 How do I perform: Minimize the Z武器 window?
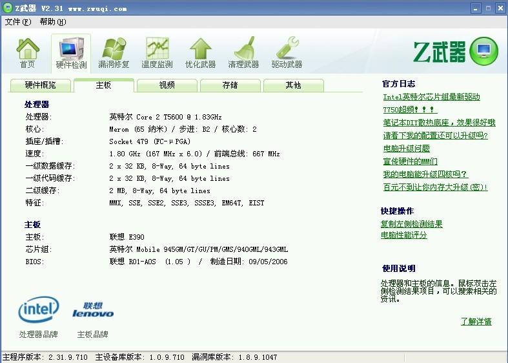click(475, 9)
